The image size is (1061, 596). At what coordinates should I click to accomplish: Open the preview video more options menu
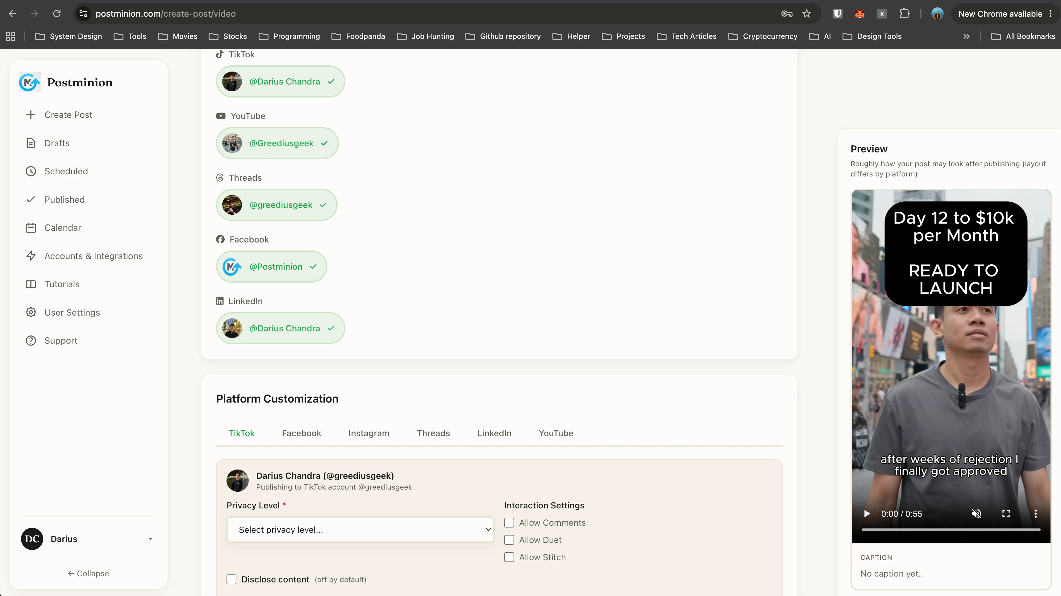coord(1035,514)
